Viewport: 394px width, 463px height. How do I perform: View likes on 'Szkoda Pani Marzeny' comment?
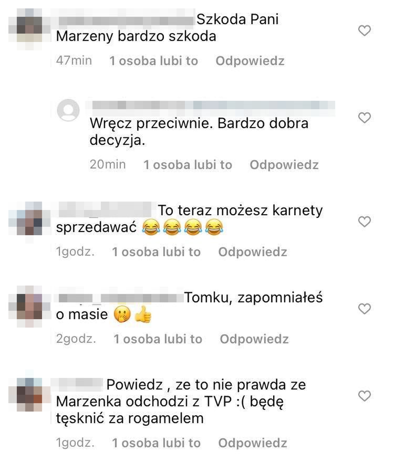point(154,61)
